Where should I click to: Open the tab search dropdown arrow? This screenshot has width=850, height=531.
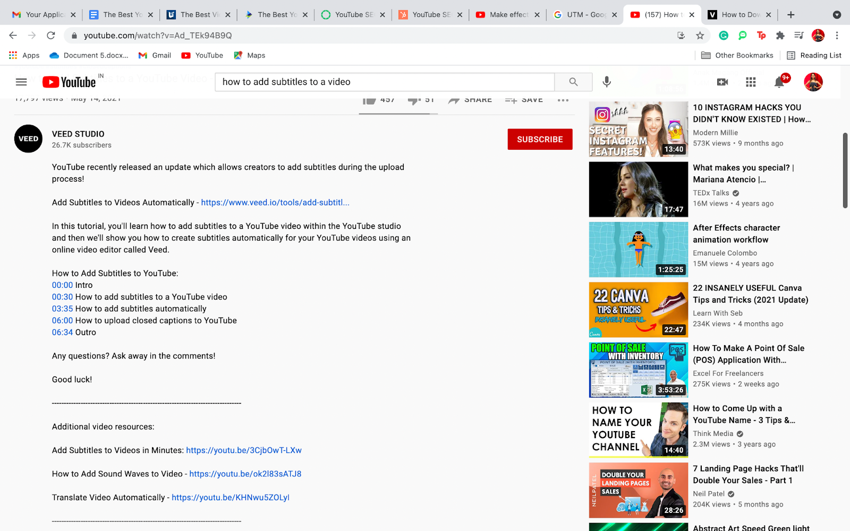click(837, 15)
